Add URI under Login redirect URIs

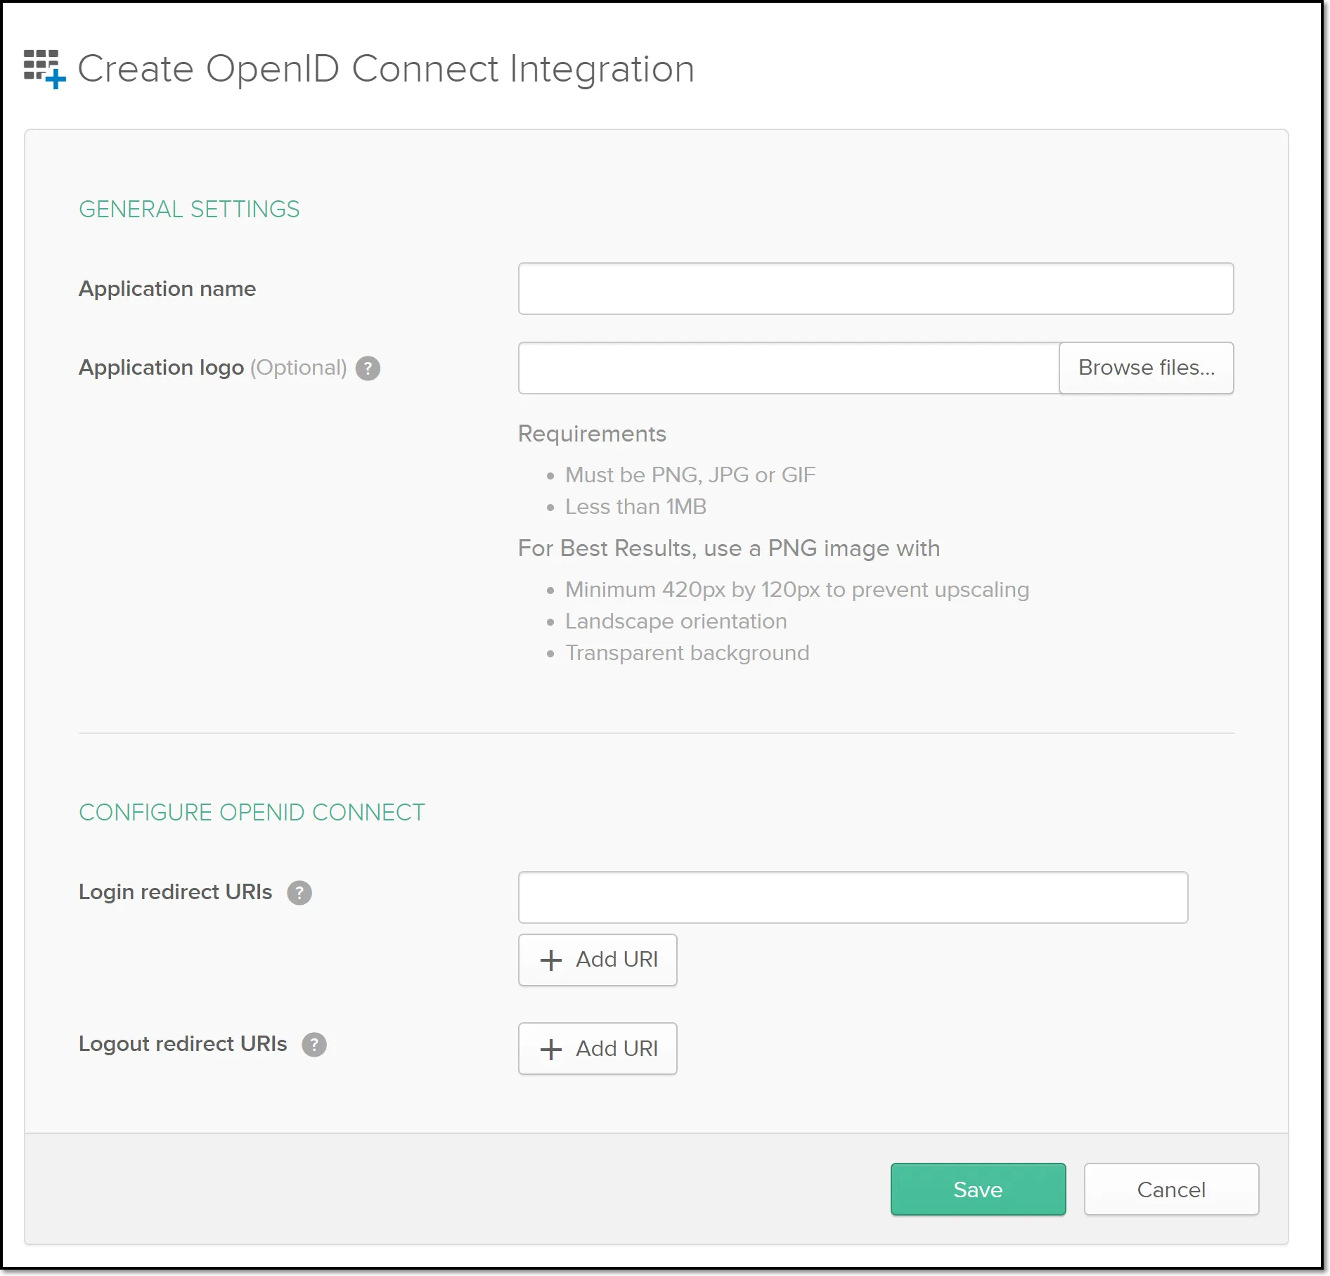pyautogui.click(x=598, y=960)
